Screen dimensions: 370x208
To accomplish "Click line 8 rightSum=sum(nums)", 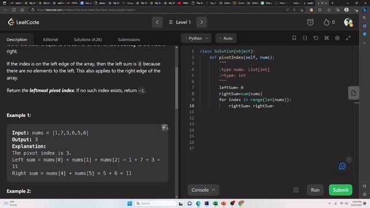I will pos(240,94).
